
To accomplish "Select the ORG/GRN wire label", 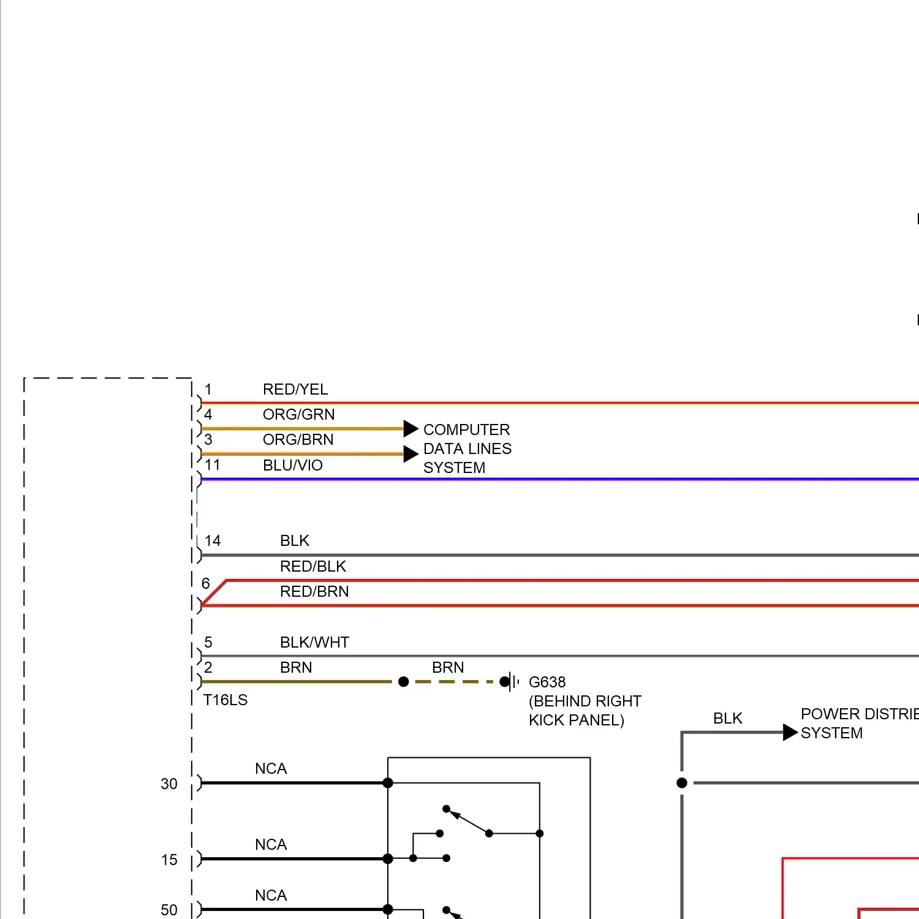I will point(298,415).
